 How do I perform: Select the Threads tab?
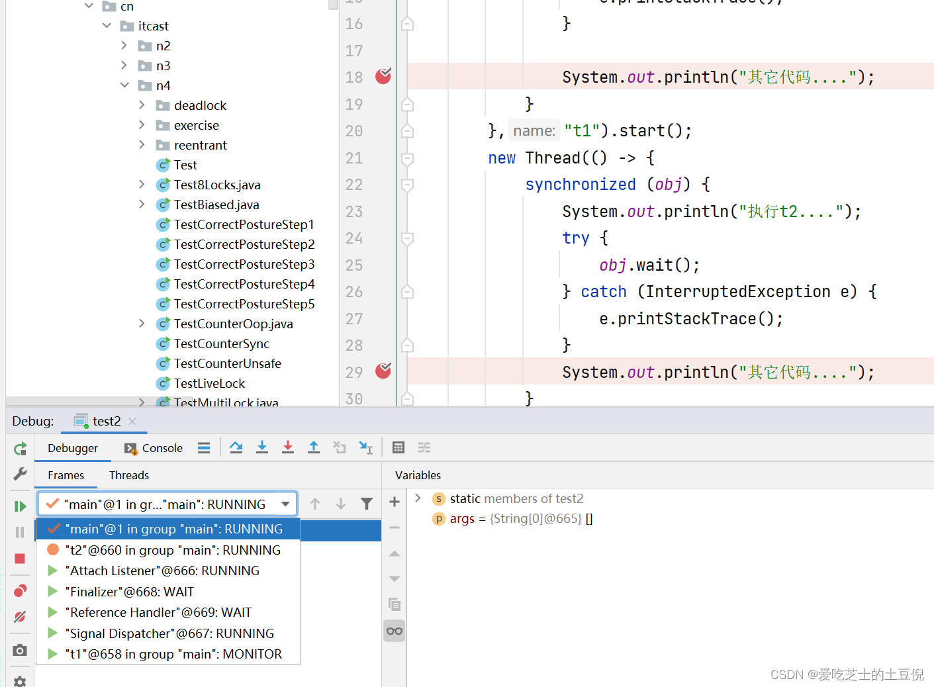(129, 475)
